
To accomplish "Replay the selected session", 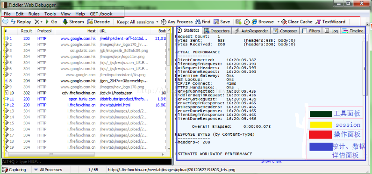I will (21, 22).
